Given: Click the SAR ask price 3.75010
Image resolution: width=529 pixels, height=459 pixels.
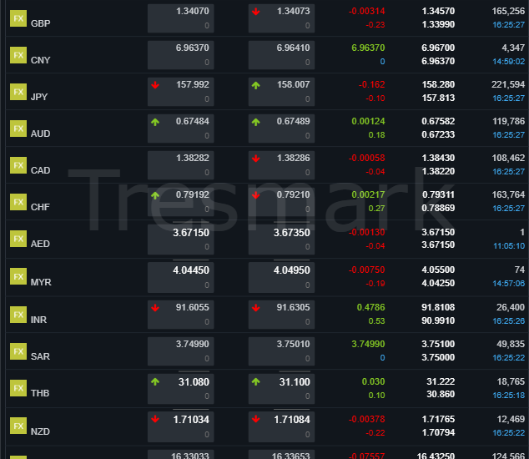Looking at the screenshot, I should 293,344.
